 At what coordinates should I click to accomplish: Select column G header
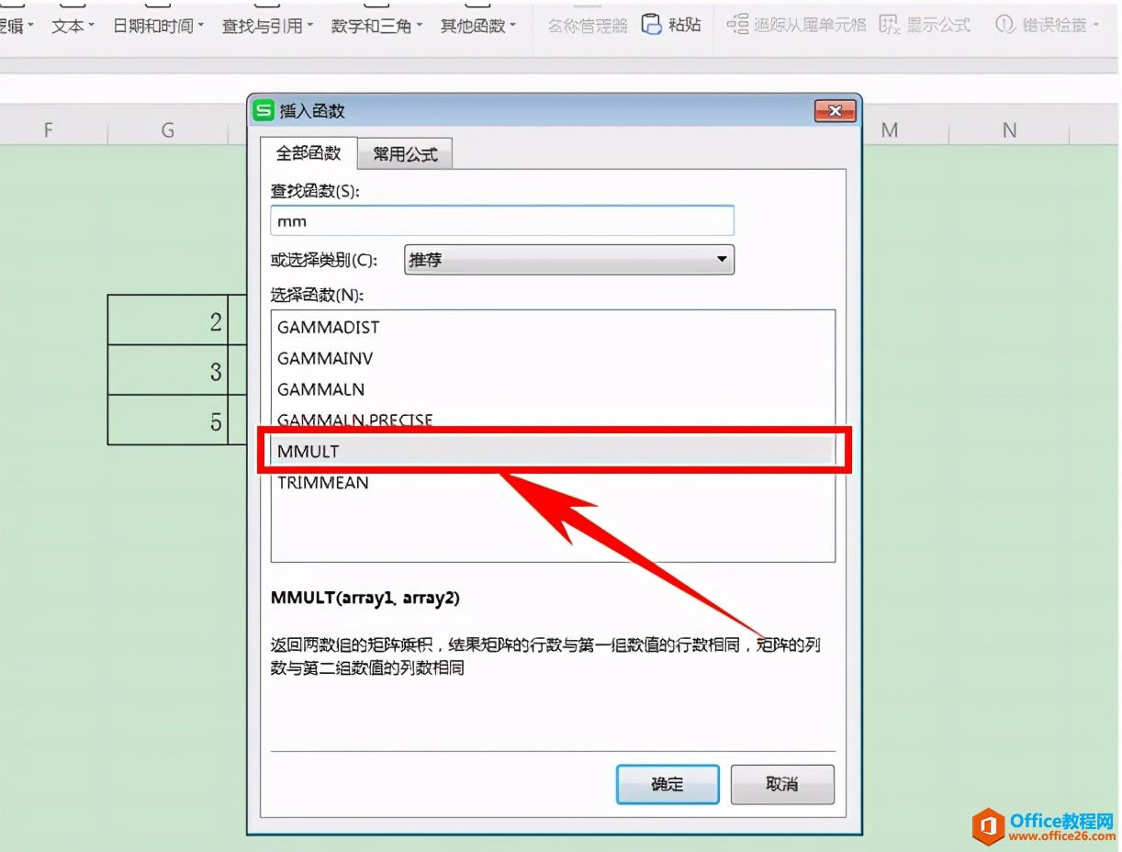[167, 130]
